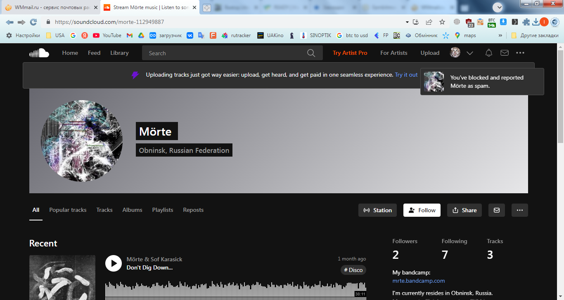Screen dimensions: 564x300
Task: Open the header three-dots more menu
Action: pyautogui.click(x=520, y=53)
